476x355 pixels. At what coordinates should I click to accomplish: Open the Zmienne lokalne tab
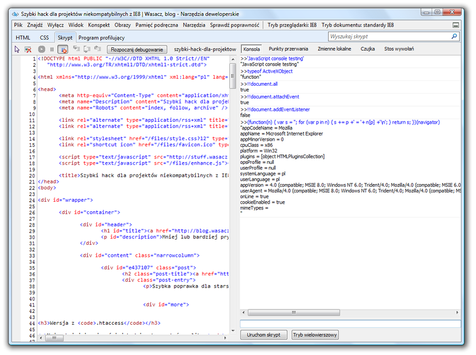(x=334, y=49)
